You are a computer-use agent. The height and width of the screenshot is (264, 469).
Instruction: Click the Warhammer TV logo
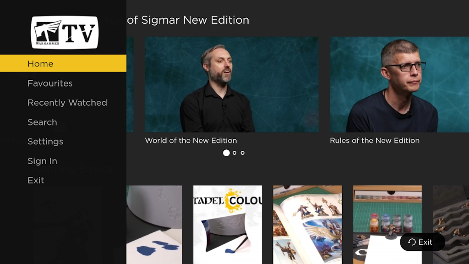point(65,33)
